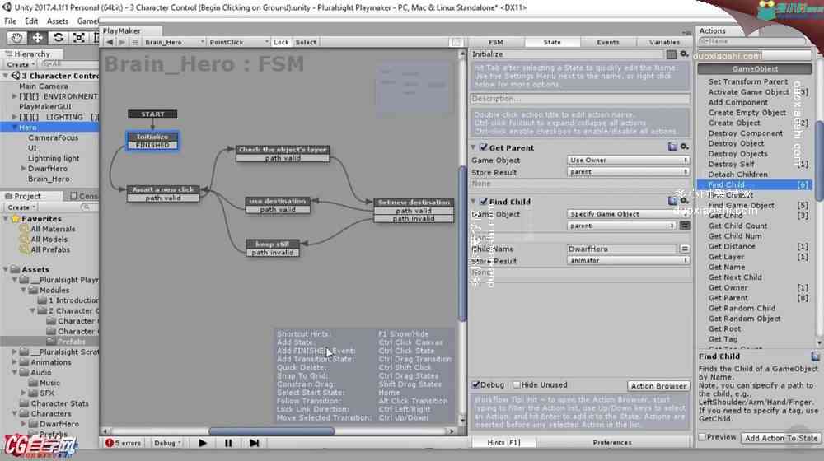Click the Step forward button
824x461 pixels.
(254, 443)
